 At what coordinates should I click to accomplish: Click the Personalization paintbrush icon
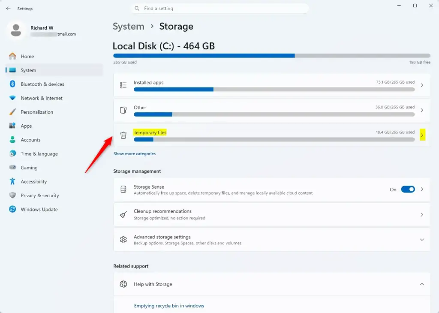[x=12, y=112]
